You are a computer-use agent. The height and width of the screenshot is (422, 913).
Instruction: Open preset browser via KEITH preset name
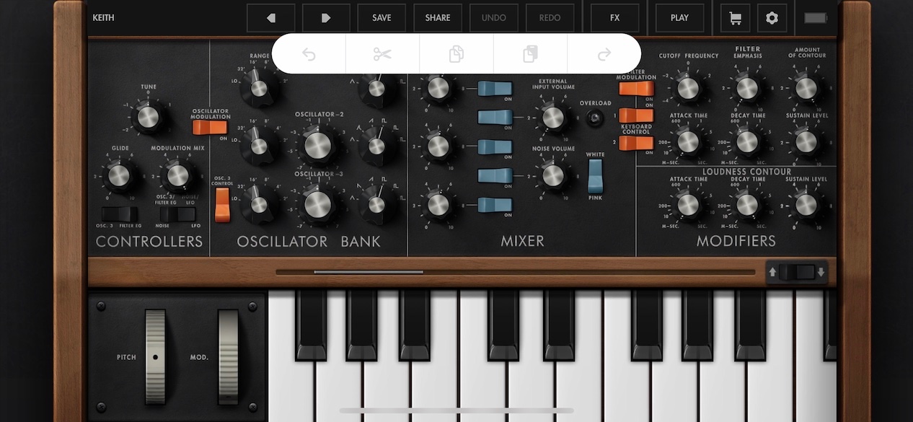coord(104,18)
